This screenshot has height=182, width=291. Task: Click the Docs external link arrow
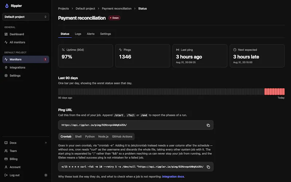[46, 143]
